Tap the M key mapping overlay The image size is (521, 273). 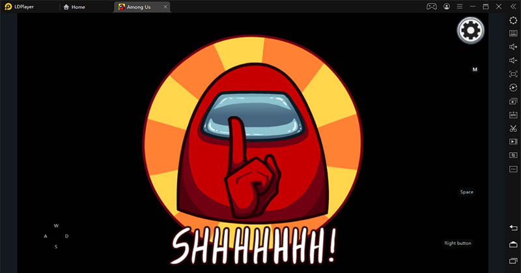pos(475,70)
